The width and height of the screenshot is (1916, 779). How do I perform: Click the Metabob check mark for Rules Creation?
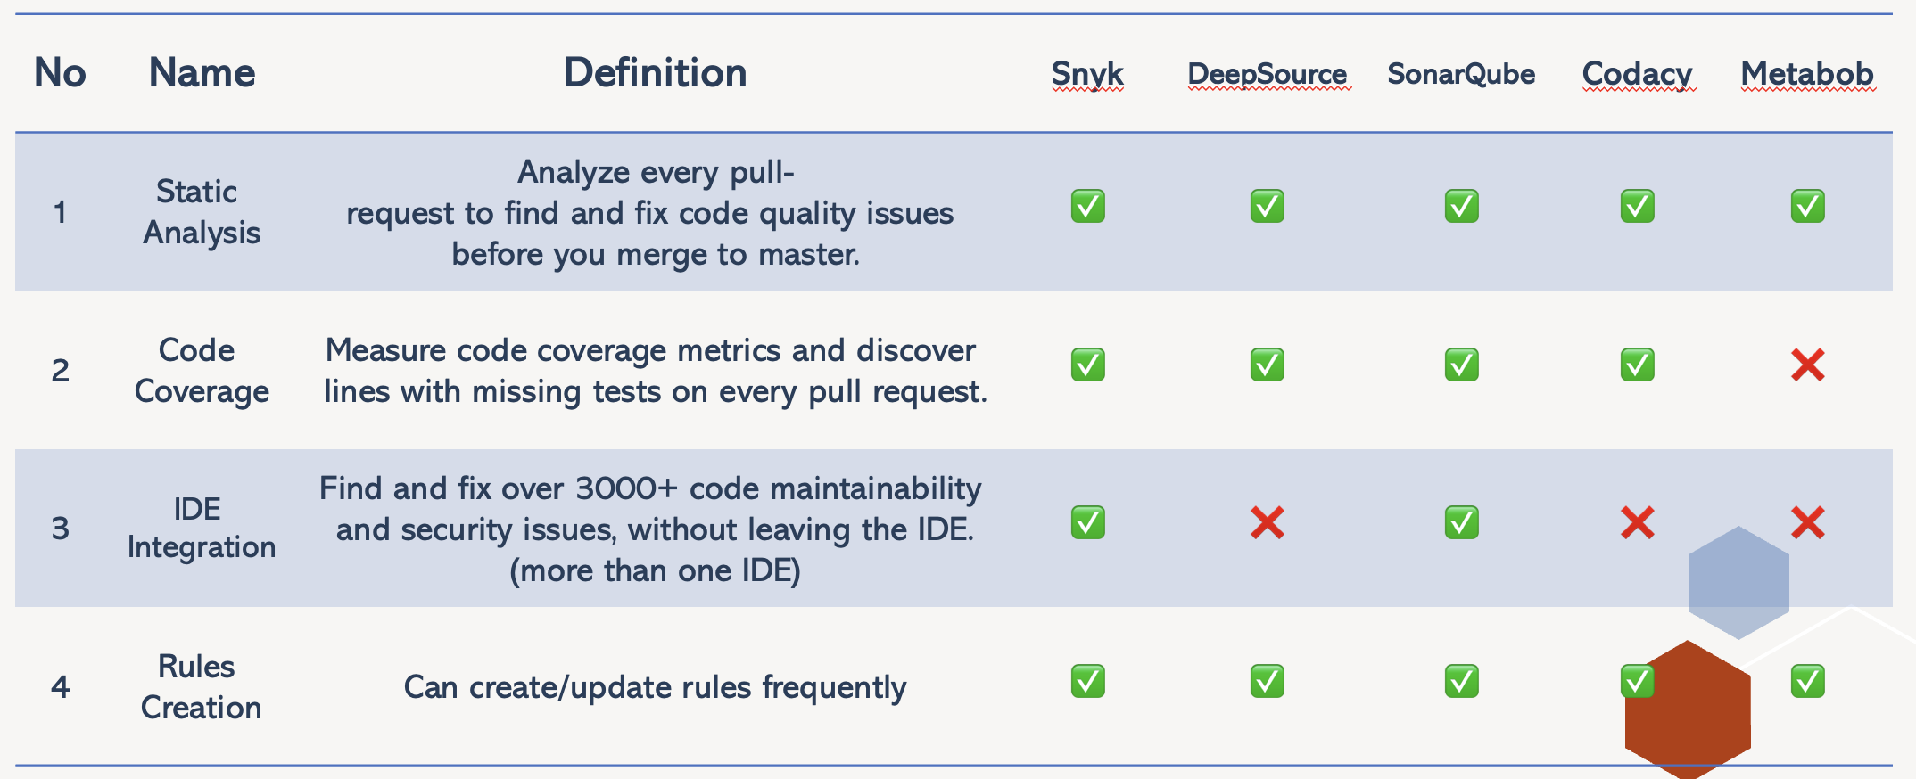pos(1807,681)
